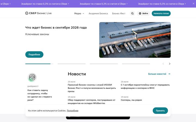This screenshot has width=196, height=122.
Task: Open the warehouse aerial photo
Action: pos(135,40)
